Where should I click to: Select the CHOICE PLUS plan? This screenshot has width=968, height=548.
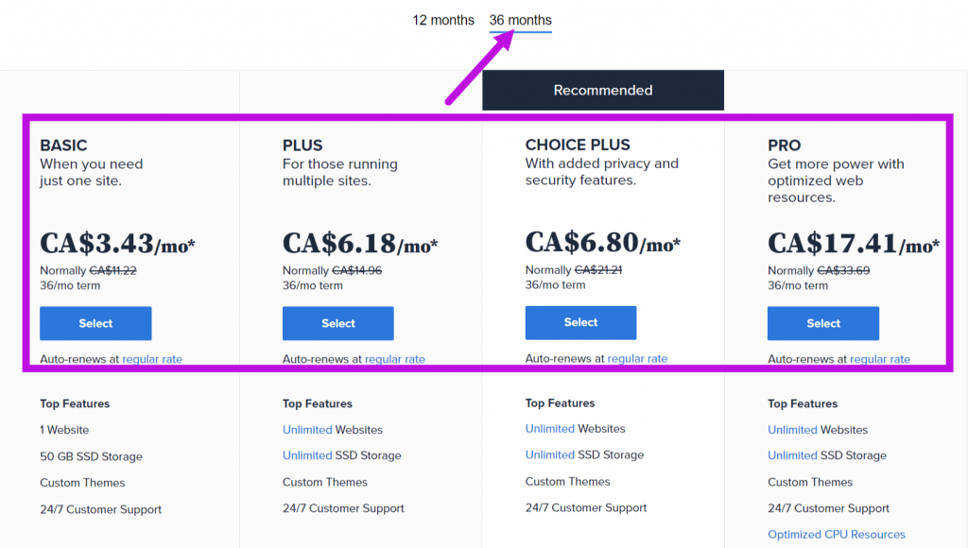(x=580, y=323)
